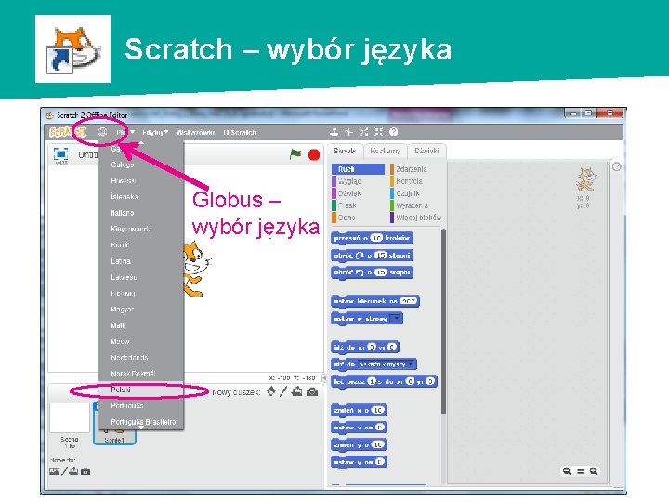The image size is (669, 502).
Task: Open tips panel question mark on right edge
Action: pyautogui.click(x=617, y=166)
